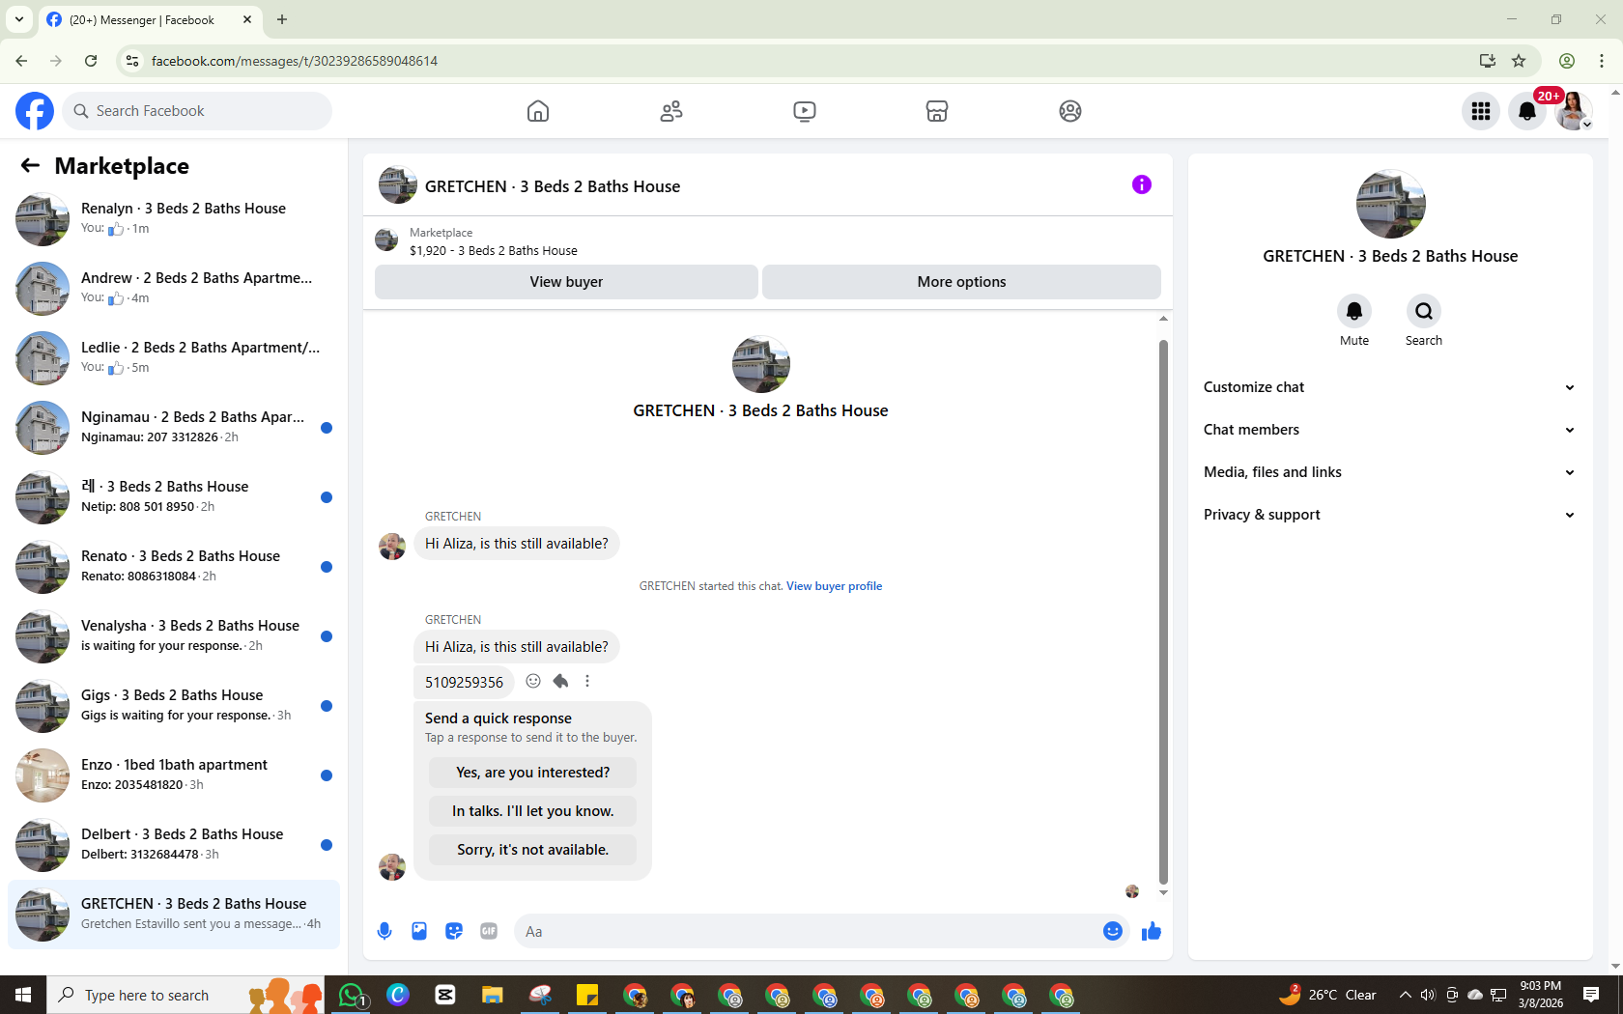Screen dimensions: 1623x1014
Task: Click the chat vertical scrollbar
Action: (x=1163, y=610)
